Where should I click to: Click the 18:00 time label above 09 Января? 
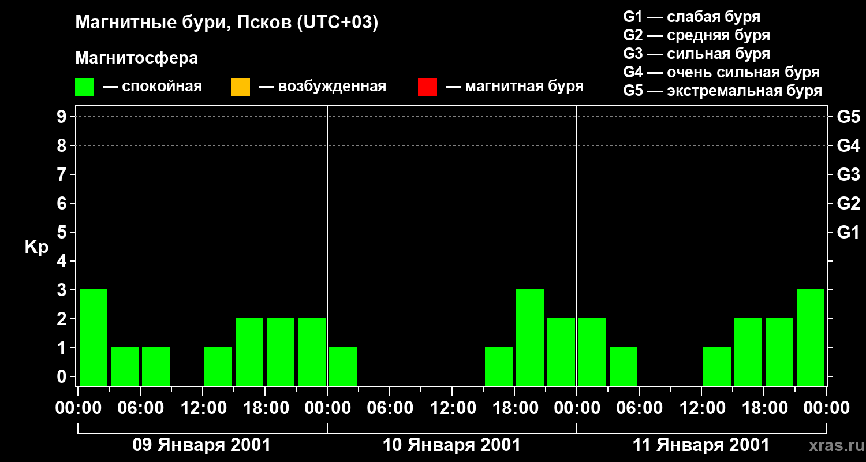(265, 408)
